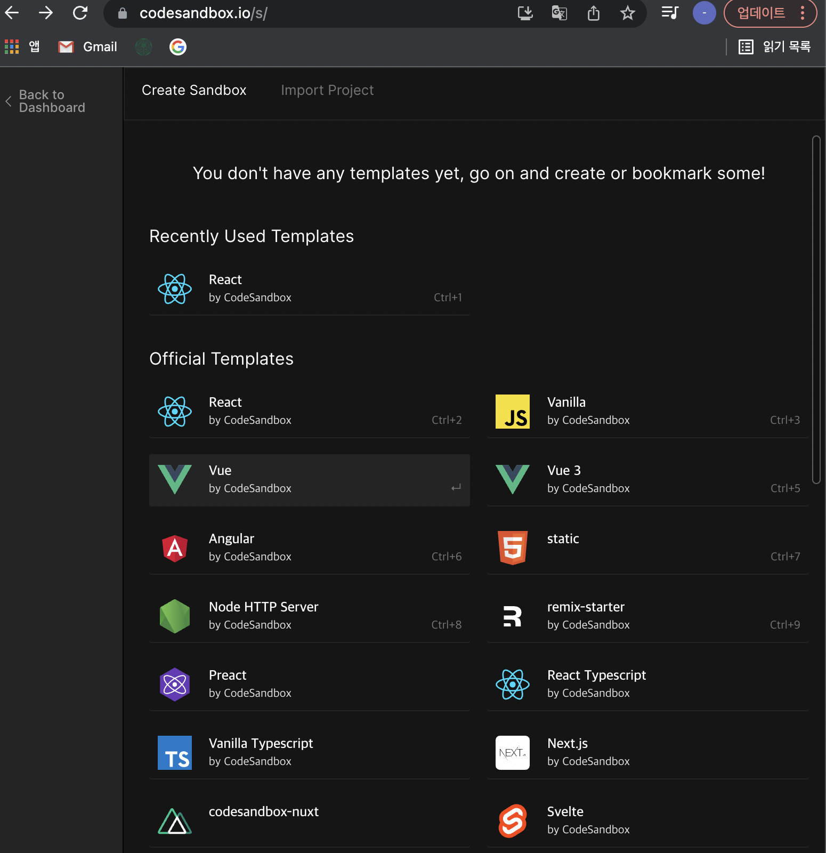Open the green circular bookmark icon
Image resolution: width=826 pixels, height=853 pixels.
[143, 47]
